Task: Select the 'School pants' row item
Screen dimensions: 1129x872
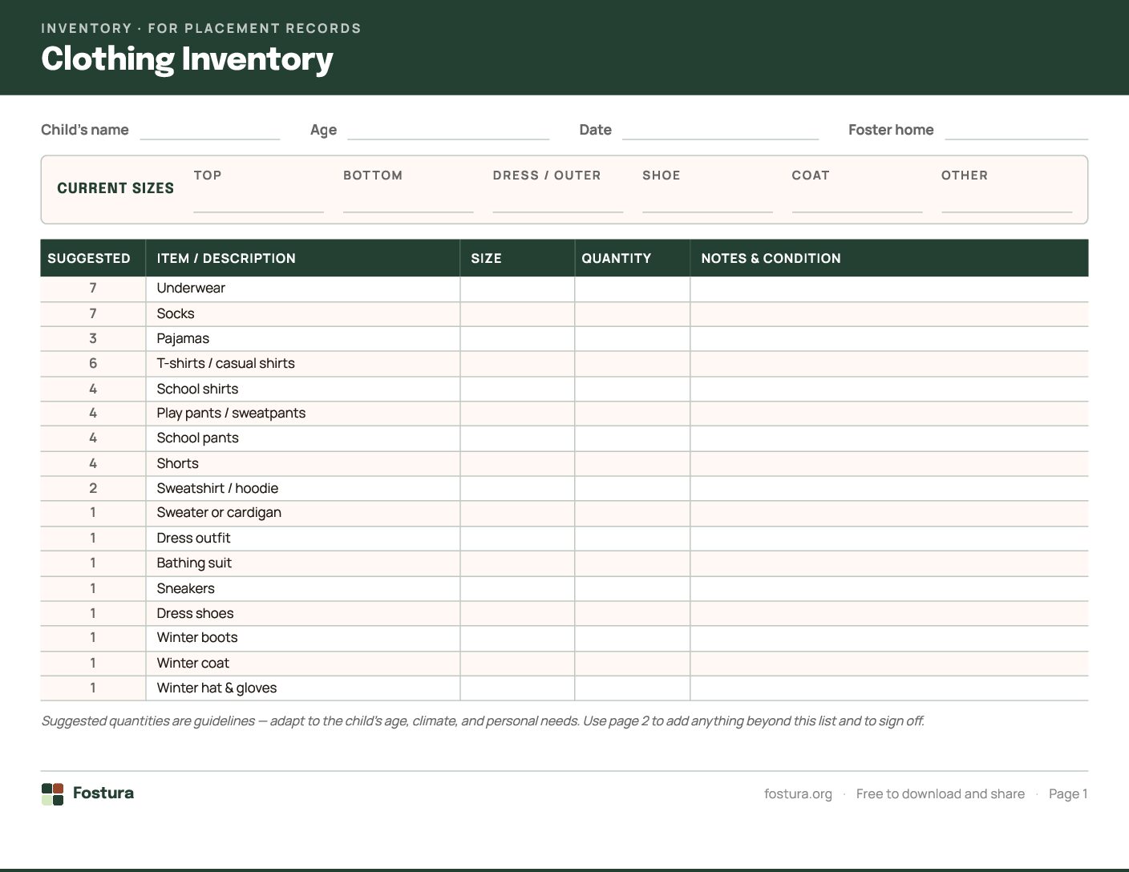Action: 197,438
